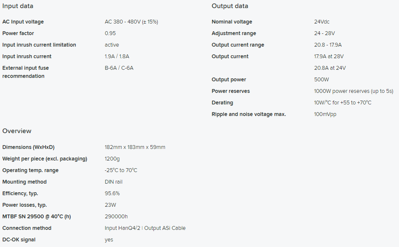This screenshot has width=399, height=247.
Task: Click the Input HanQ4/2 connection method text
Action: pos(123,228)
